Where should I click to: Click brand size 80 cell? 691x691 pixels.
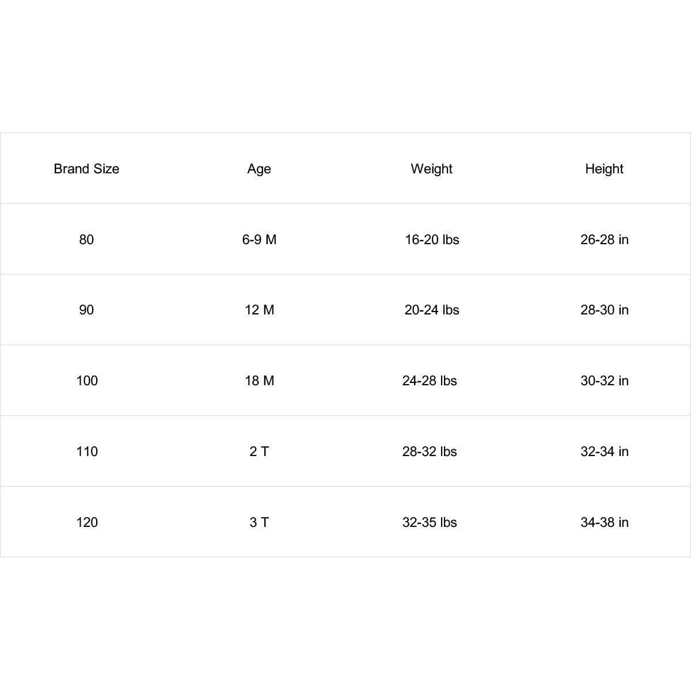pyautogui.click(x=86, y=240)
